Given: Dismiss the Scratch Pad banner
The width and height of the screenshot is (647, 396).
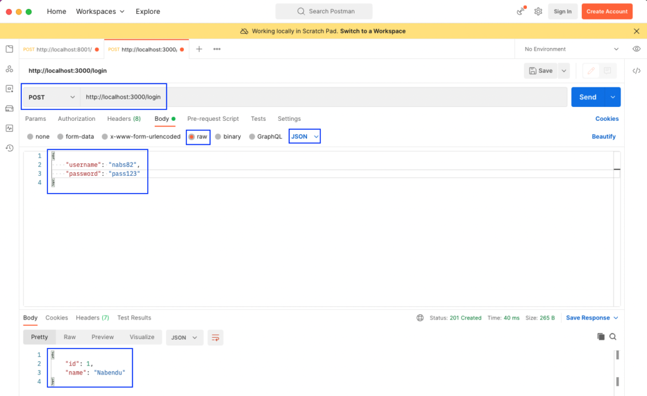Looking at the screenshot, I should point(636,31).
